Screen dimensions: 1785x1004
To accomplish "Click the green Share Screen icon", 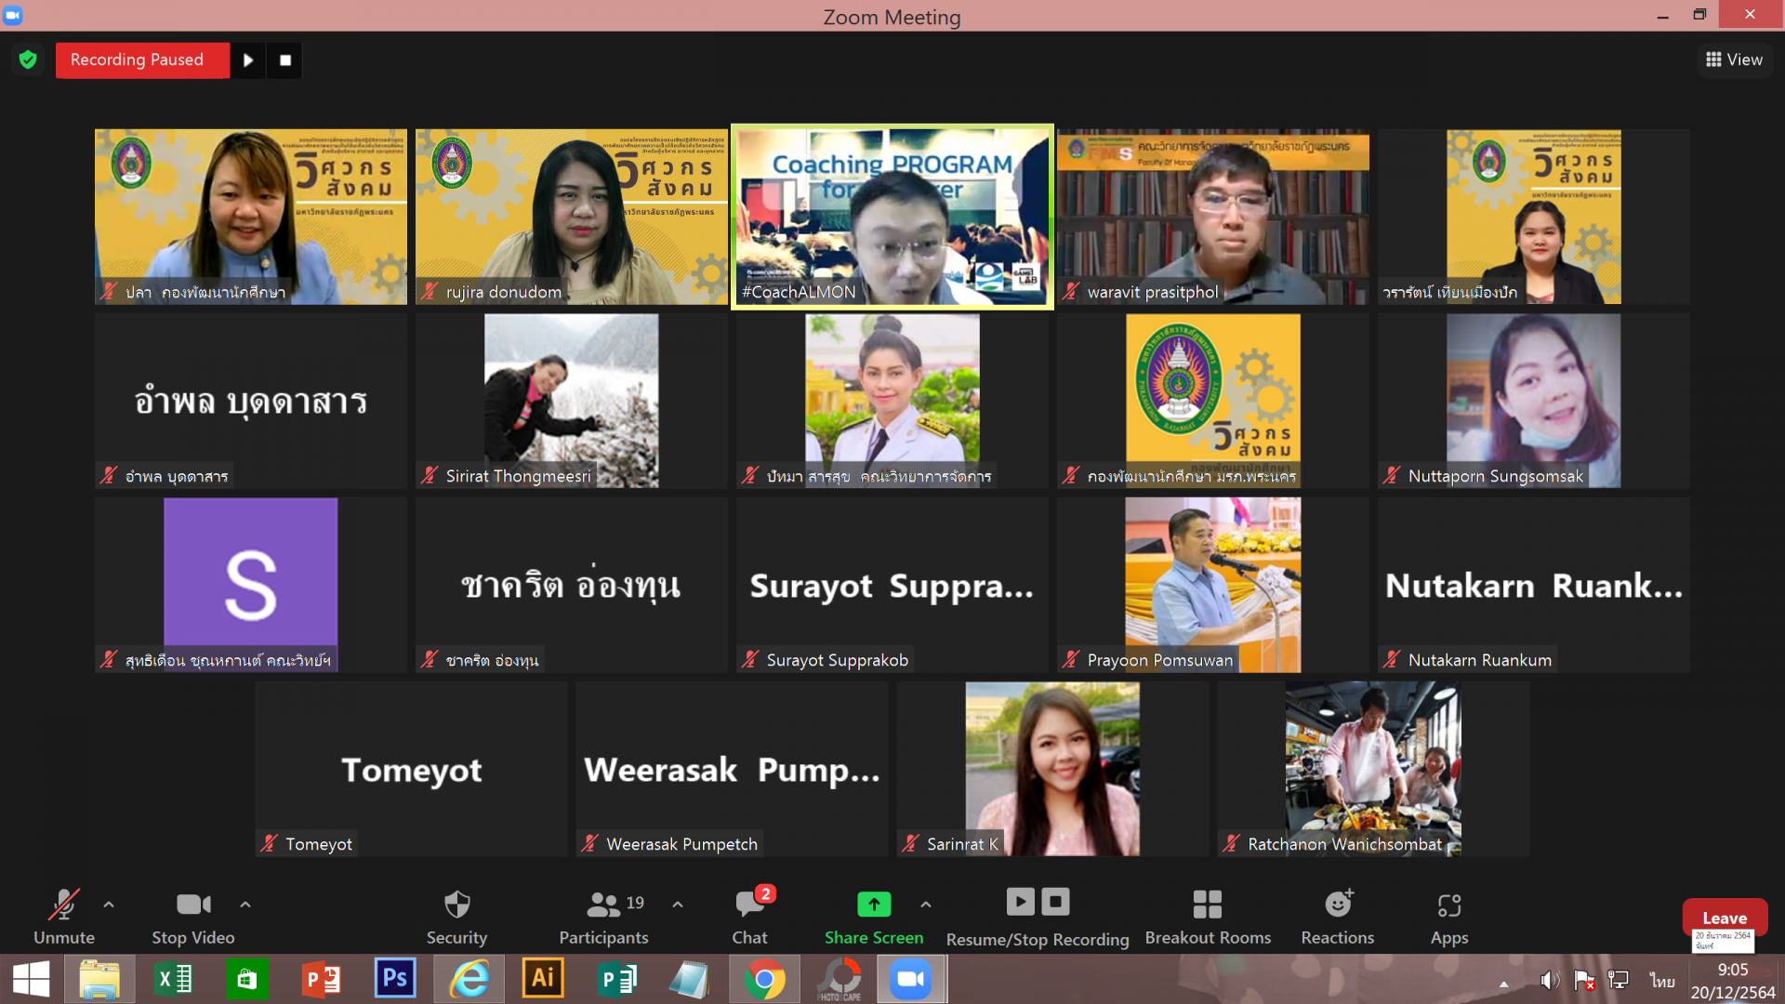I will pos(873,904).
